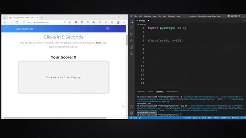The height and width of the screenshot is (138, 246).
Task: Click the browser vertical scrollbar thumb
Action: pyautogui.click(x=127, y=40)
